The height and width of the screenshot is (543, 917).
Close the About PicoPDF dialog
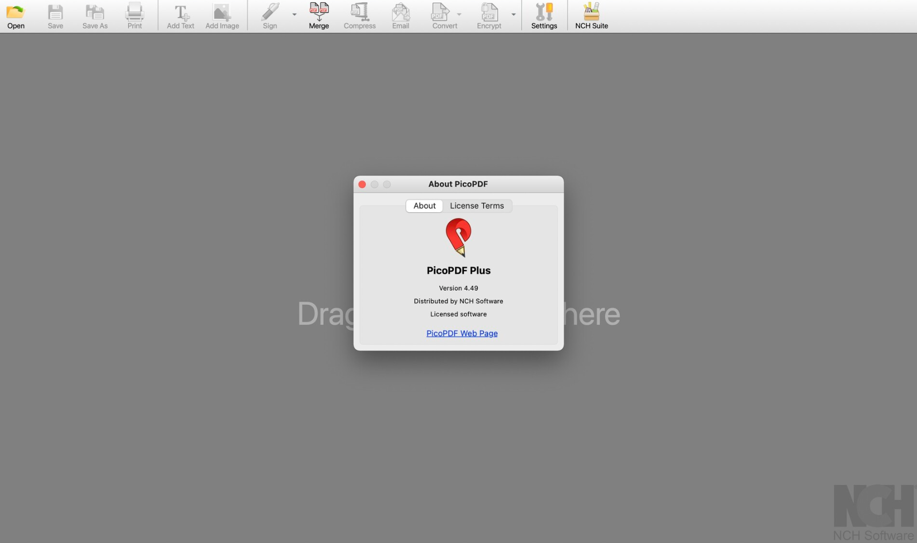coord(362,184)
